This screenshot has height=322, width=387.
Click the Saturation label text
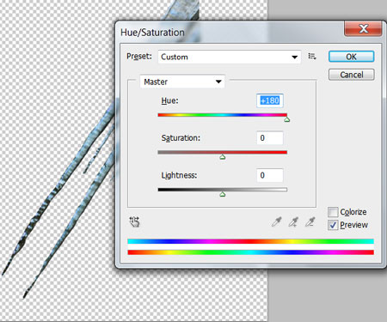[x=181, y=138]
